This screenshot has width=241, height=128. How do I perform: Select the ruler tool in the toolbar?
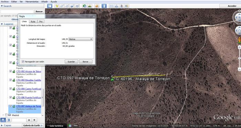click(x=104, y=6)
